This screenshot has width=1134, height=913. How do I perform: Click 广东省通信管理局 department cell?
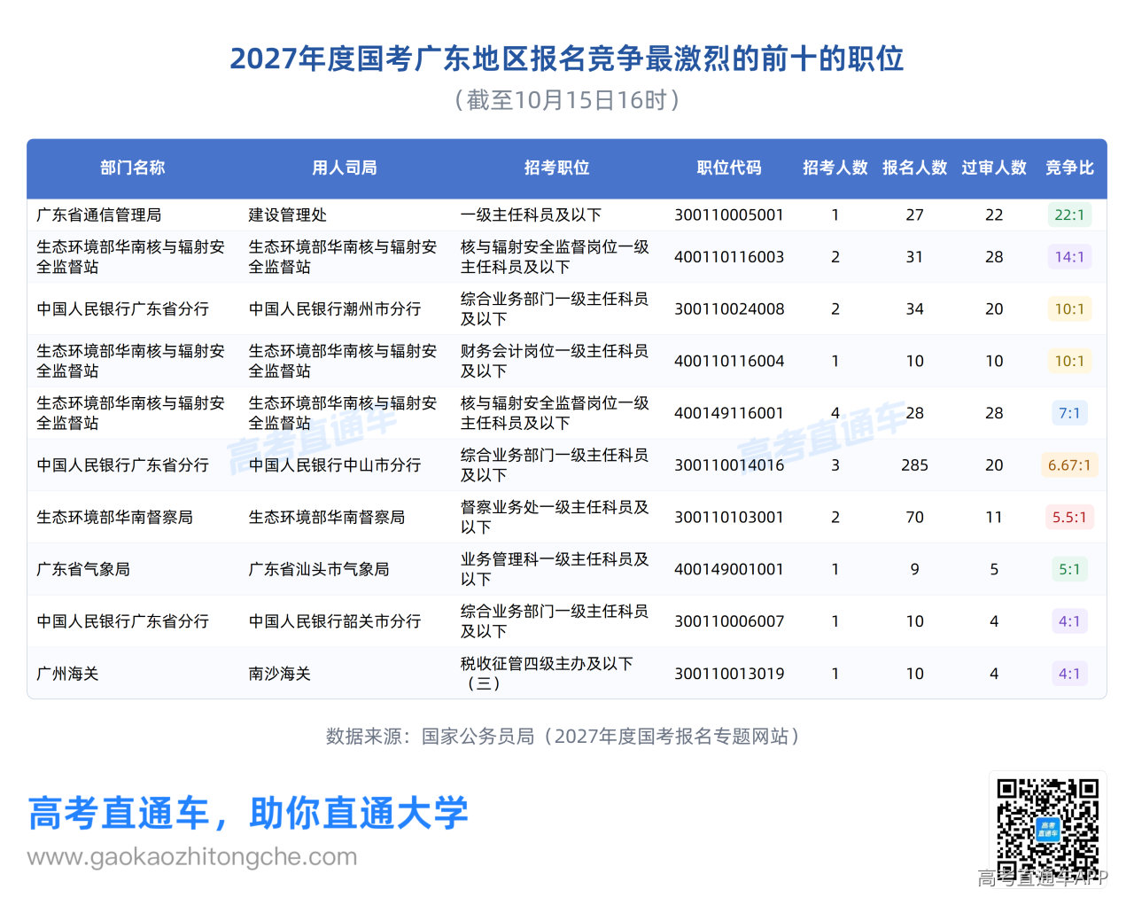click(99, 215)
